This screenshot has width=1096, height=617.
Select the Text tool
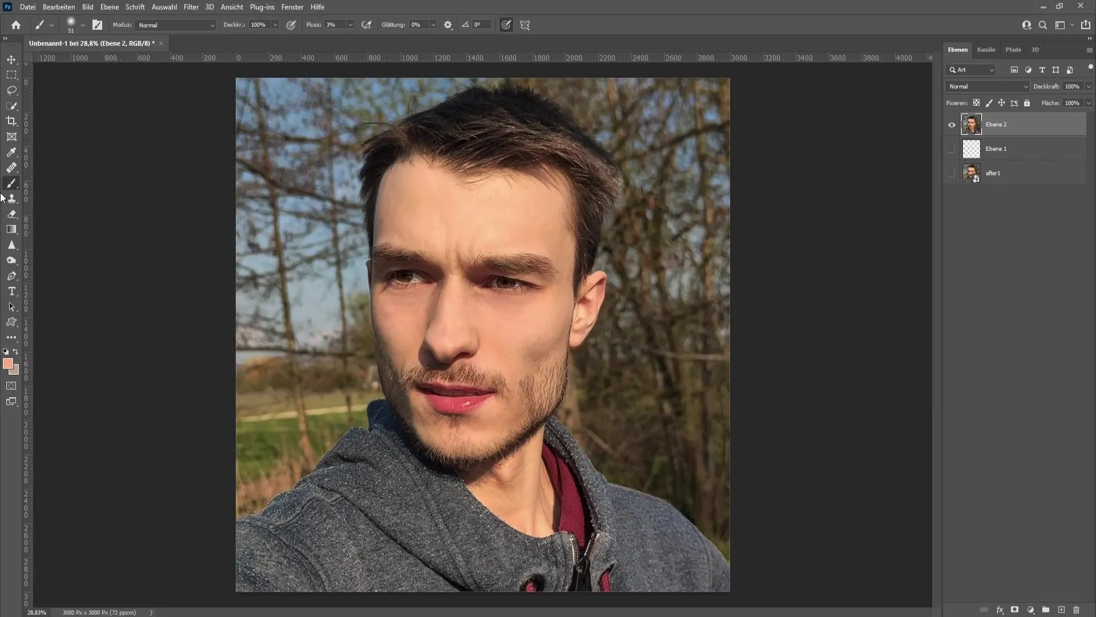[x=11, y=291]
